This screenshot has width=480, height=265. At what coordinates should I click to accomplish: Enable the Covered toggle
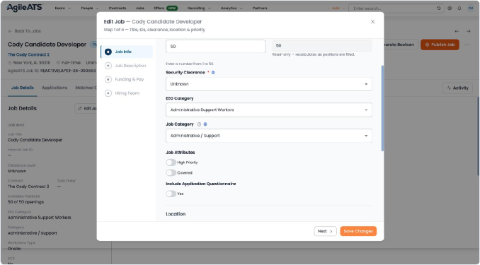click(x=171, y=172)
